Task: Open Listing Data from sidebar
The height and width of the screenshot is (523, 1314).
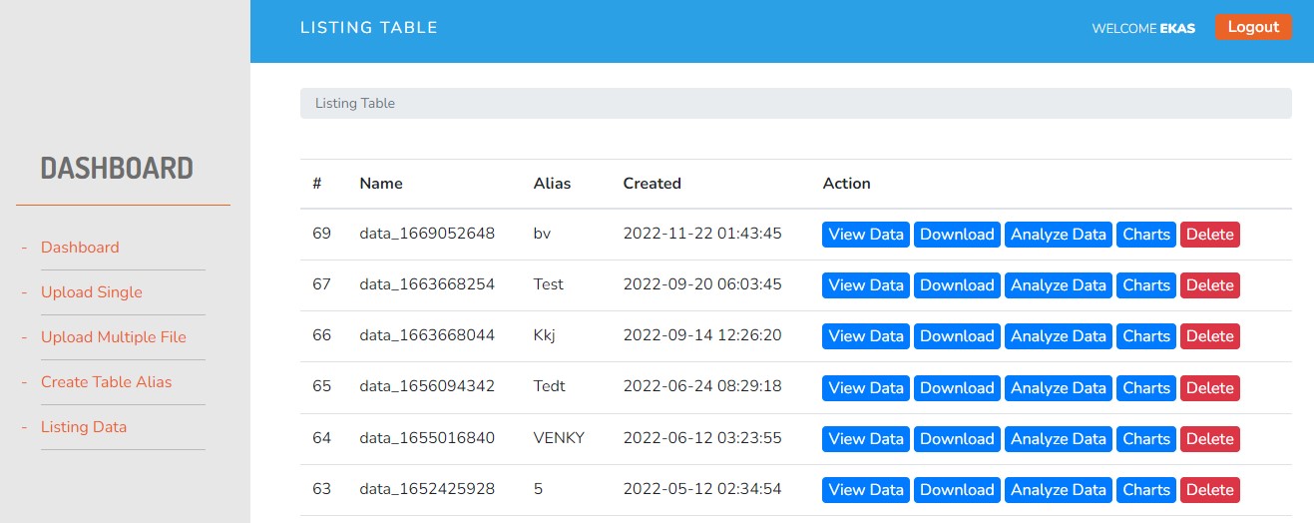Action: (x=84, y=427)
